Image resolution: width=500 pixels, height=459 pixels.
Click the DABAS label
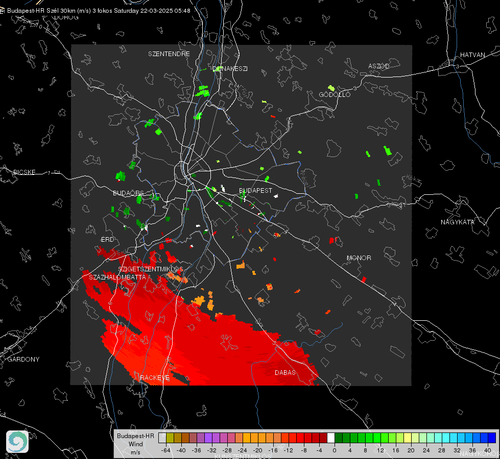tap(285, 373)
